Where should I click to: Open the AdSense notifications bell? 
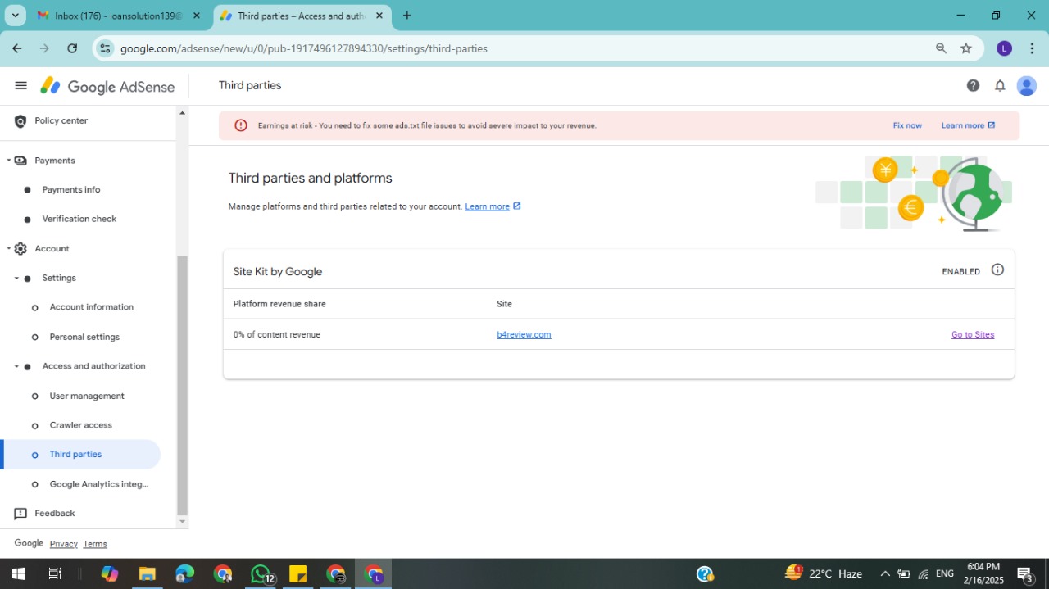click(1000, 85)
